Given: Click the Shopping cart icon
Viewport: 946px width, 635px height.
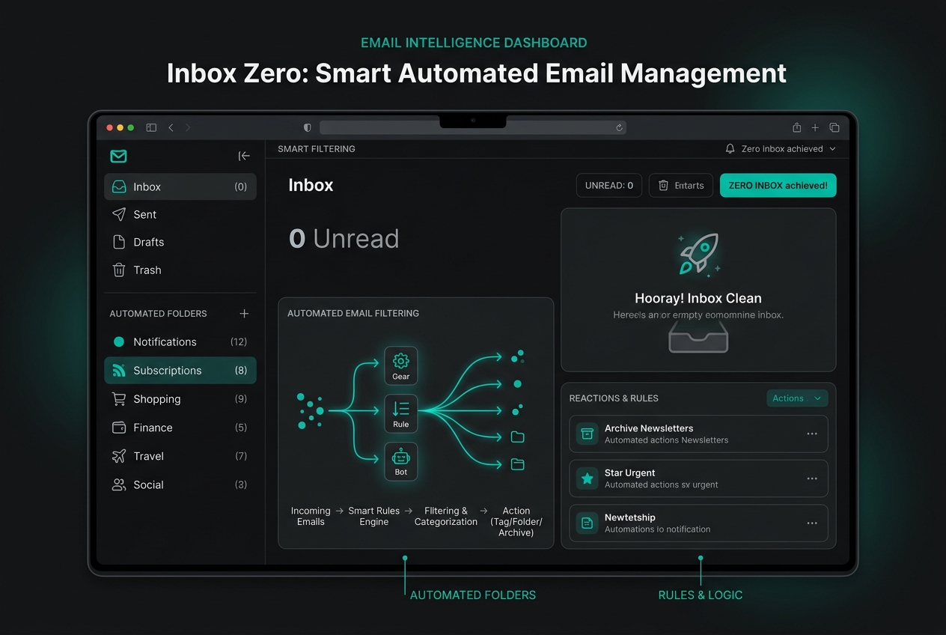Looking at the screenshot, I should tap(118, 399).
